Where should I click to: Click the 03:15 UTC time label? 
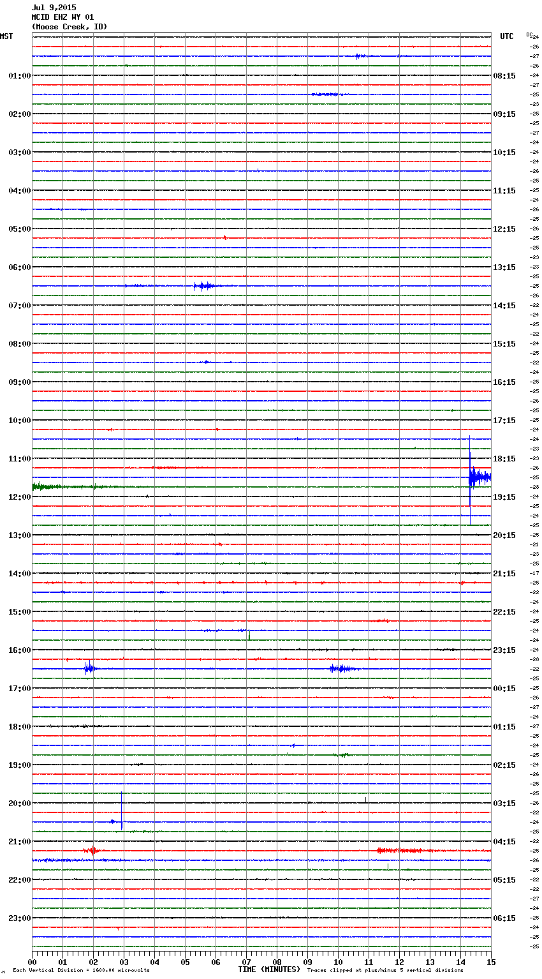(504, 803)
